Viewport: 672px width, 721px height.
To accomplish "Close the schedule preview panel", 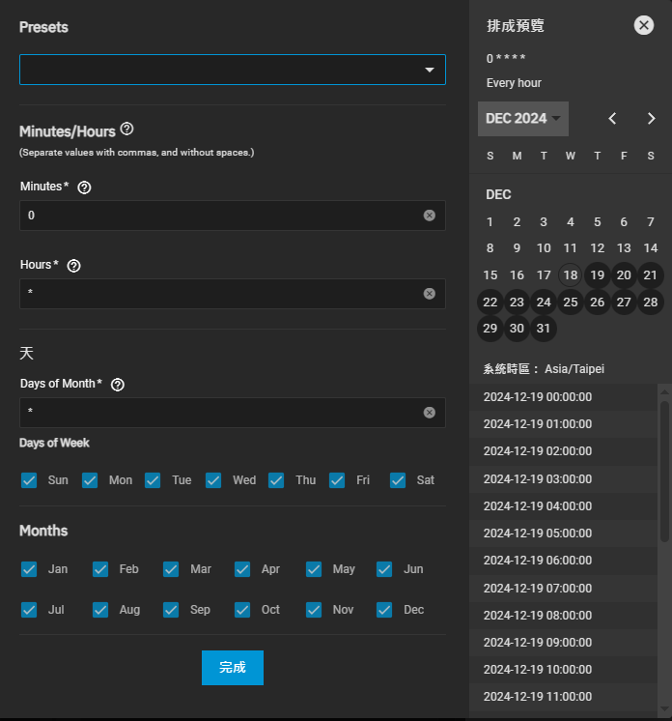I will pyautogui.click(x=644, y=26).
